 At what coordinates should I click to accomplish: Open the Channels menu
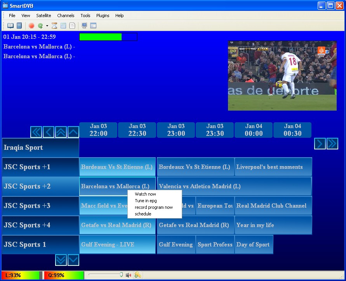[66, 16]
